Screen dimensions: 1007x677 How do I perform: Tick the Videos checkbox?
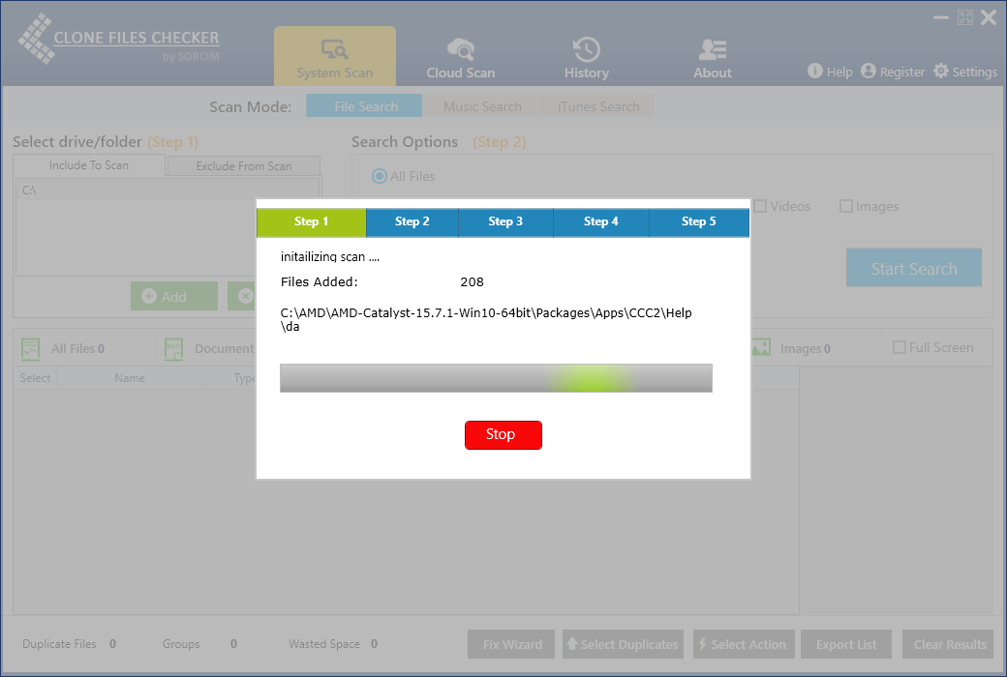[x=760, y=206]
